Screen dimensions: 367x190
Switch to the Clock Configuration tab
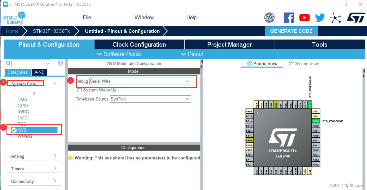139,44
